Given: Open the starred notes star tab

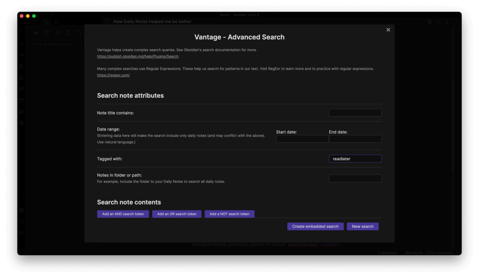Looking at the screenshot, I should pos(56,21).
